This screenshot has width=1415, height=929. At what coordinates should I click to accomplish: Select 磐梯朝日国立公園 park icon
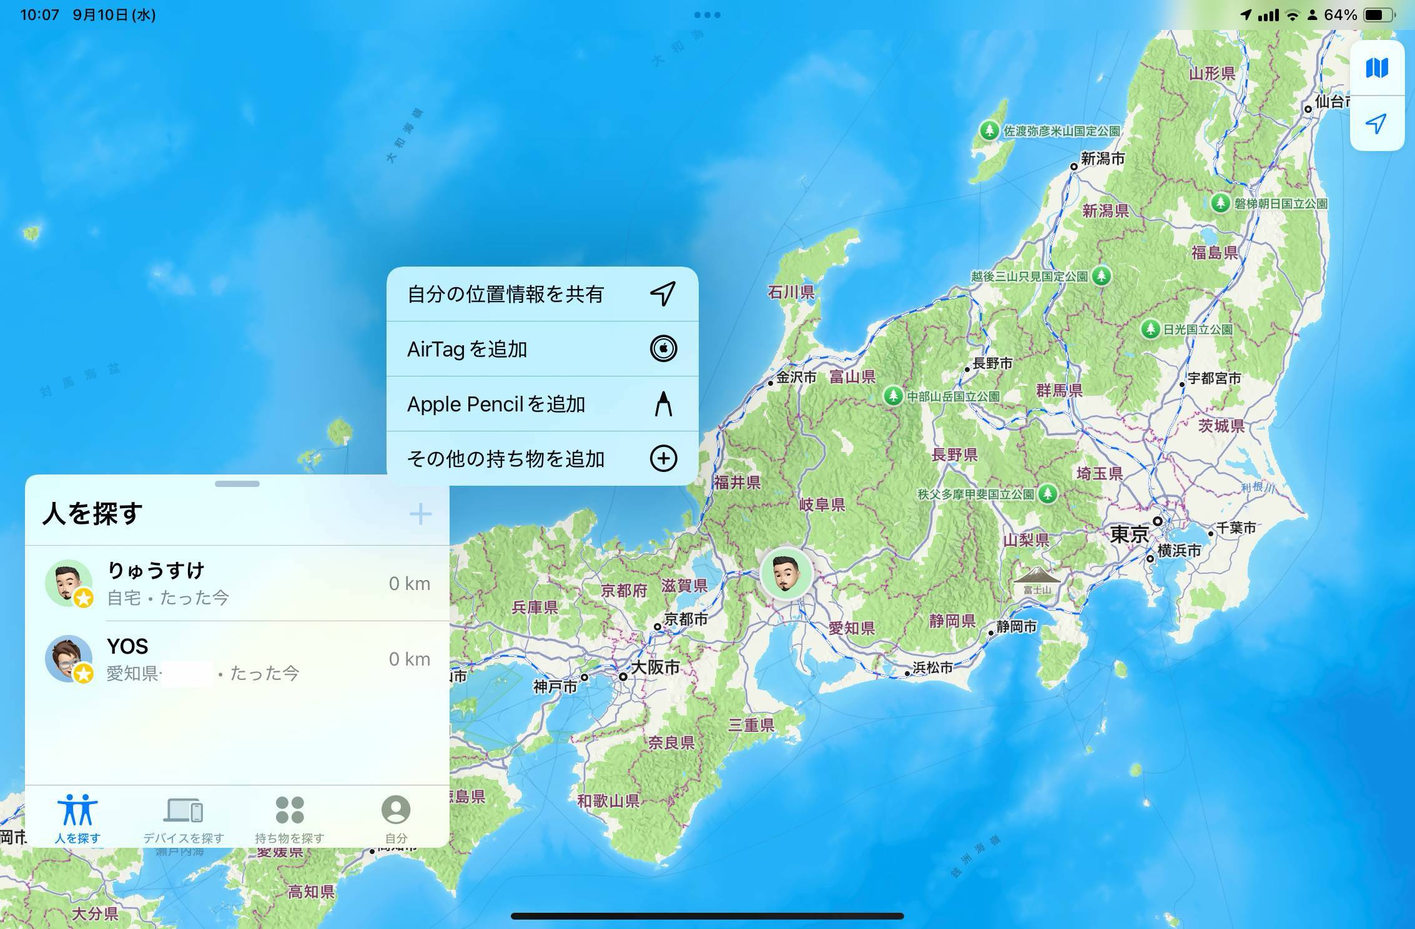[1220, 203]
